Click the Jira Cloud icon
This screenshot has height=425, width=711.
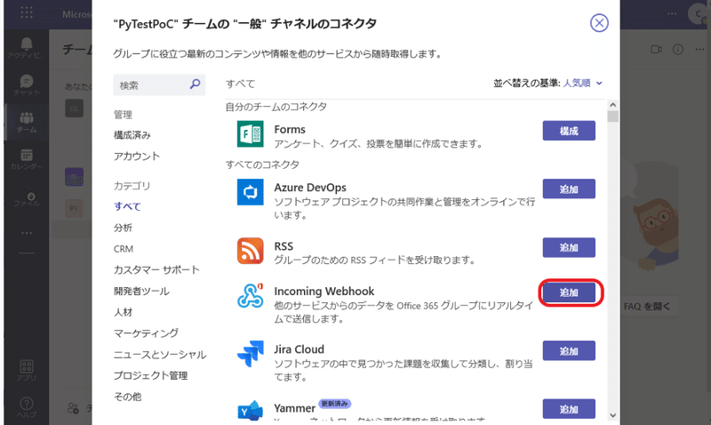click(x=251, y=354)
